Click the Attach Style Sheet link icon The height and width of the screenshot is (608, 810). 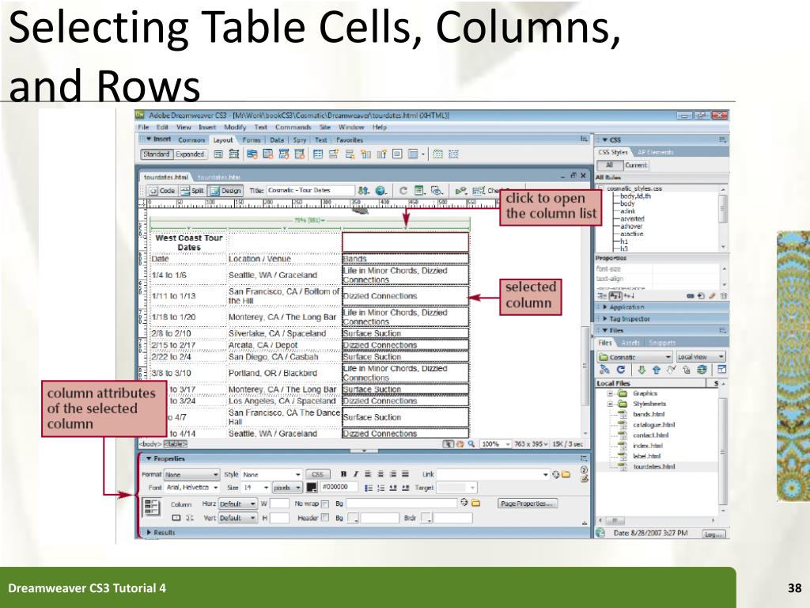pyautogui.click(x=690, y=296)
